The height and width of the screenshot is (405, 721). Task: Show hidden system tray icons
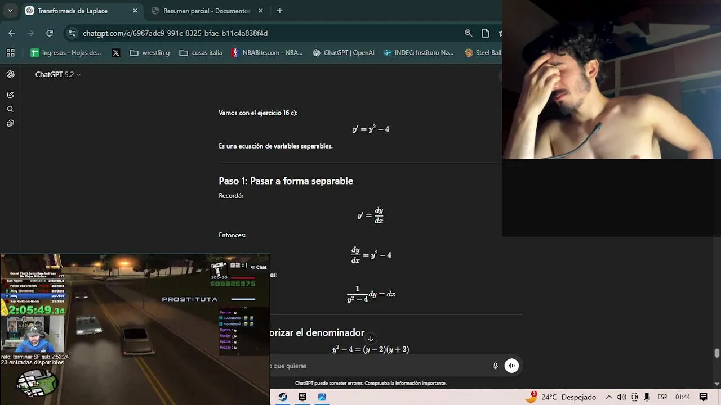pos(609,397)
